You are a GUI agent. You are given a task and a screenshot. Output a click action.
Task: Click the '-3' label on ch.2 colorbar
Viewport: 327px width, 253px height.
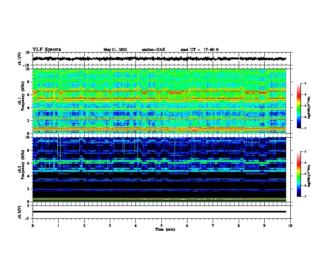click(x=304, y=152)
